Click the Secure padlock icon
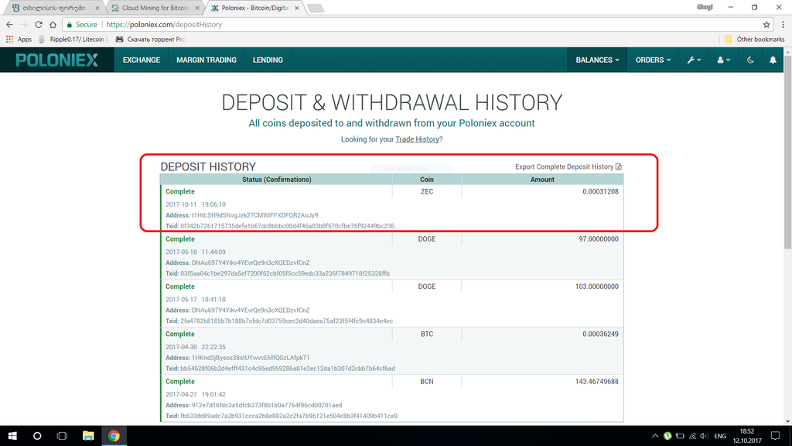Image resolution: width=792 pixels, height=446 pixels. [x=70, y=24]
